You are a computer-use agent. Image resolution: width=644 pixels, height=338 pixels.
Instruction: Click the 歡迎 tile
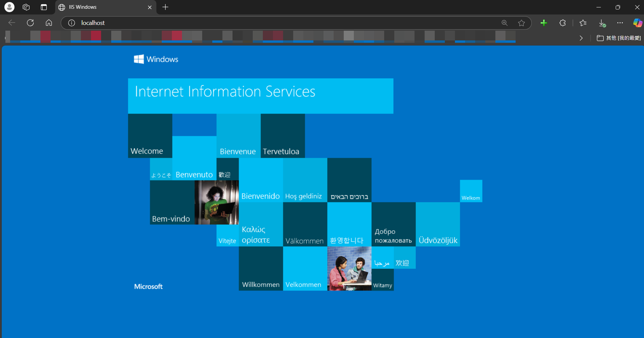(x=227, y=169)
